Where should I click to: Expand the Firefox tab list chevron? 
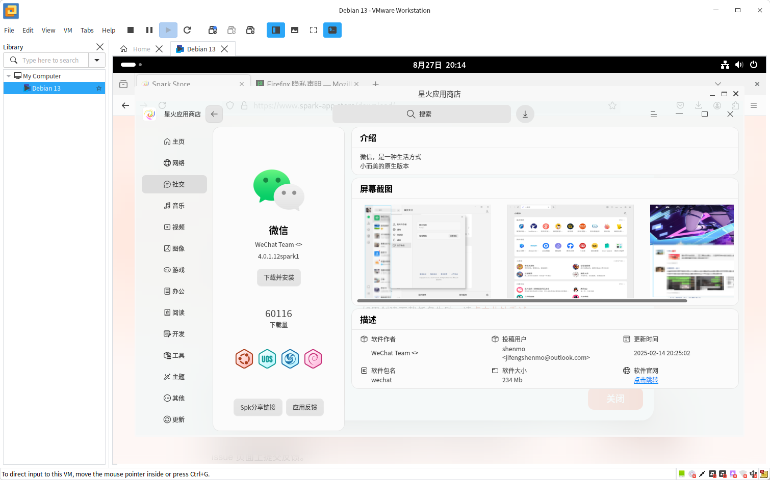tap(717, 84)
